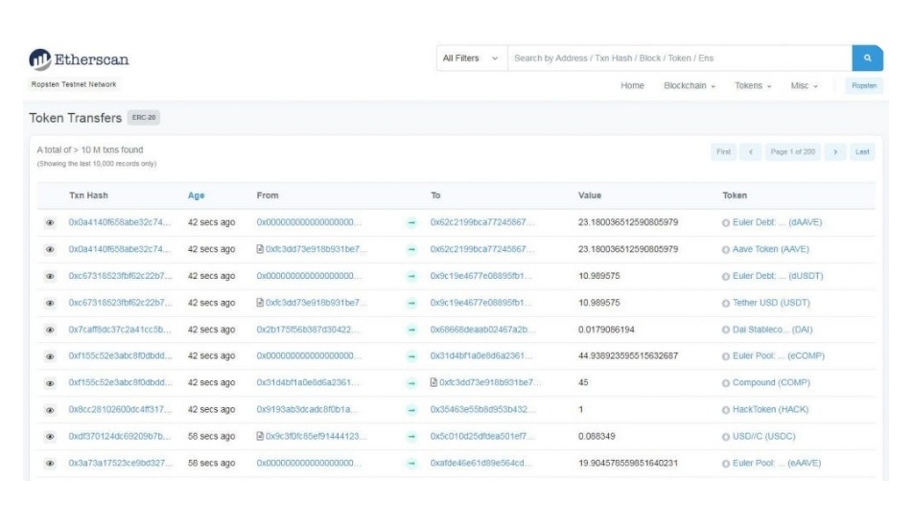Go to previous page arrow
The image size is (913, 524).
point(751,151)
